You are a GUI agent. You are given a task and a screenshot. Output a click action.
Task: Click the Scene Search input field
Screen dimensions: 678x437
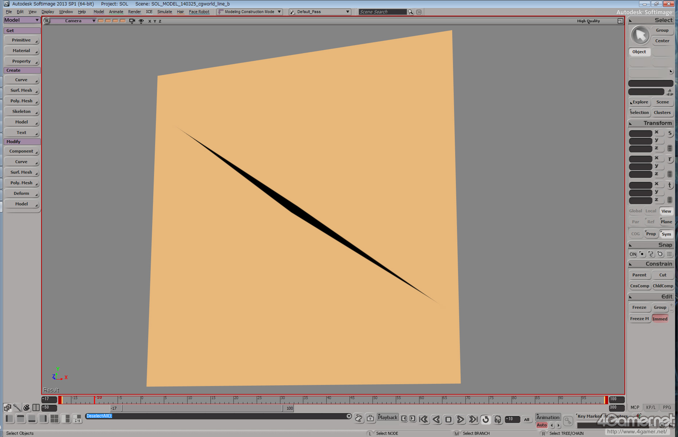pyautogui.click(x=382, y=12)
